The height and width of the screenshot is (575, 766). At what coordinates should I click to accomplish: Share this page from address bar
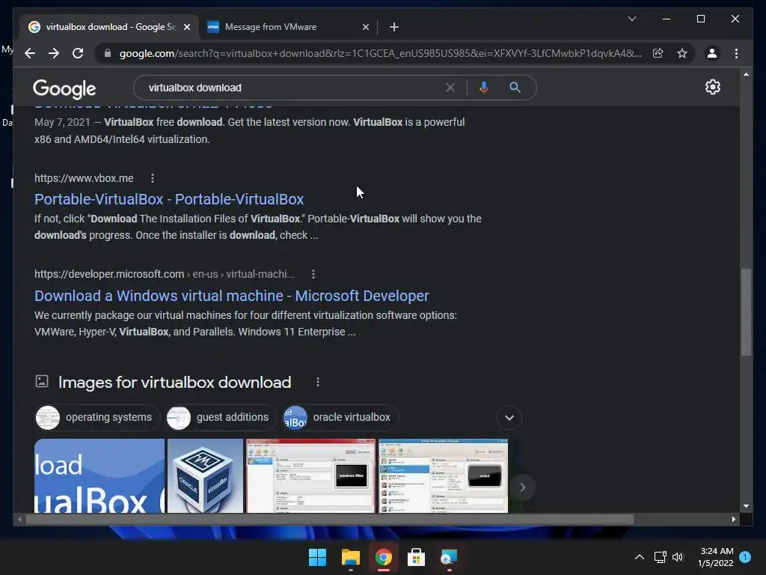point(658,53)
